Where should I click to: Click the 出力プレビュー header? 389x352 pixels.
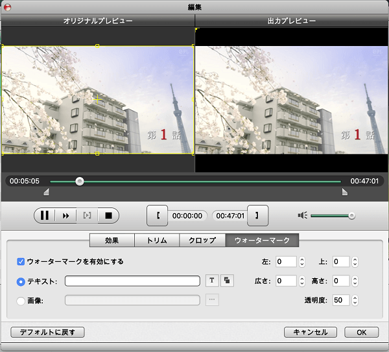click(292, 21)
